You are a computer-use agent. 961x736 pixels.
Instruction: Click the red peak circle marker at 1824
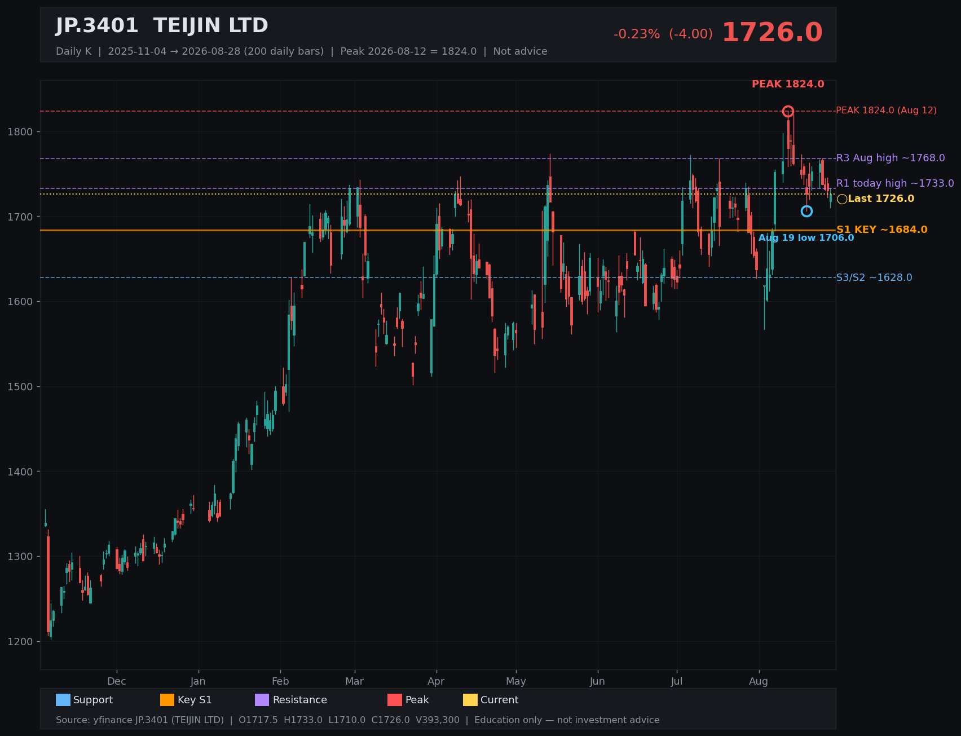pyautogui.click(x=788, y=112)
